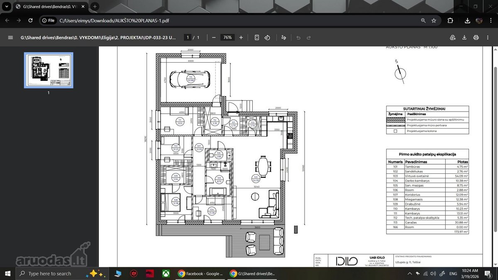
Task: Open Chrome downloads panel
Action: (468, 20)
